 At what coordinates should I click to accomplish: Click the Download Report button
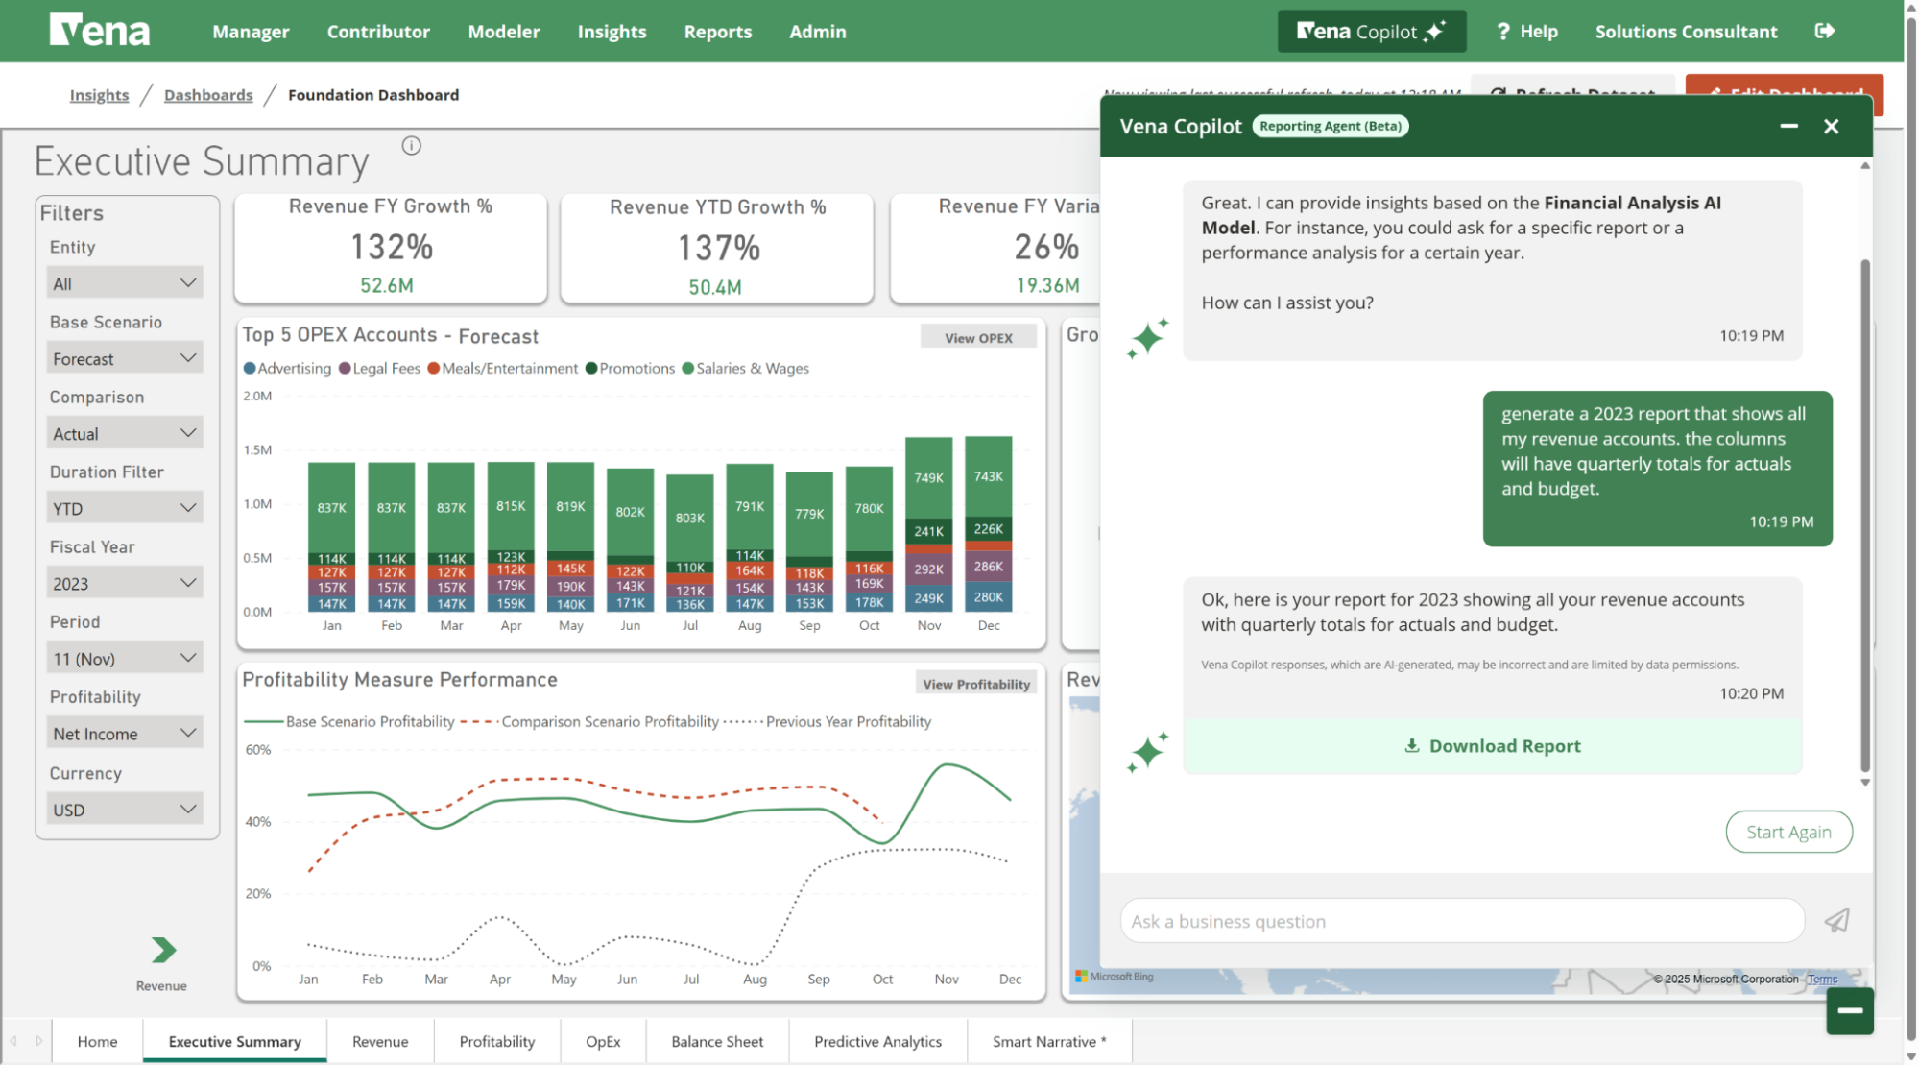click(x=1492, y=746)
